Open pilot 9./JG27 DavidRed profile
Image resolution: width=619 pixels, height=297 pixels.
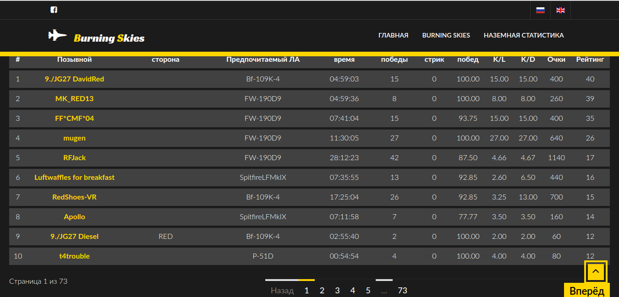tap(74, 79)
